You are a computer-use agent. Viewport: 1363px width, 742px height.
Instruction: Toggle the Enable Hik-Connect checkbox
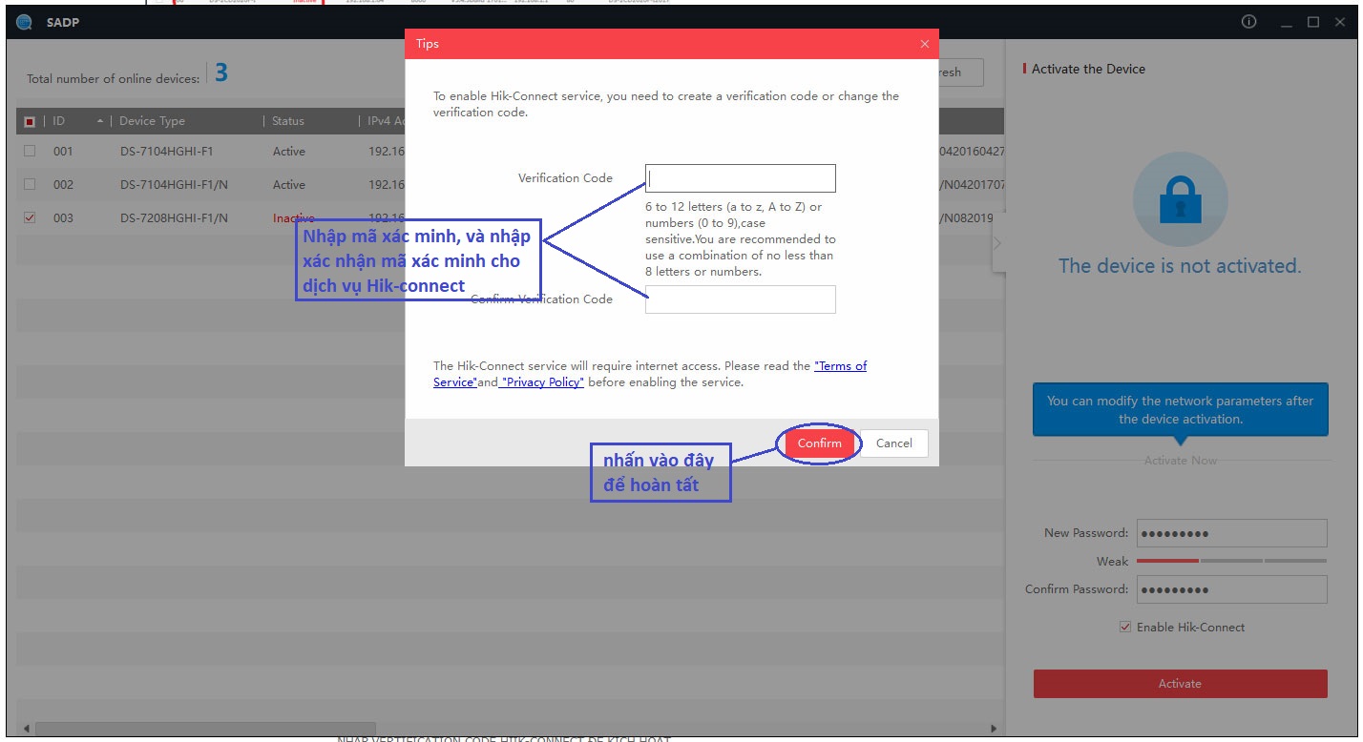1125,628
